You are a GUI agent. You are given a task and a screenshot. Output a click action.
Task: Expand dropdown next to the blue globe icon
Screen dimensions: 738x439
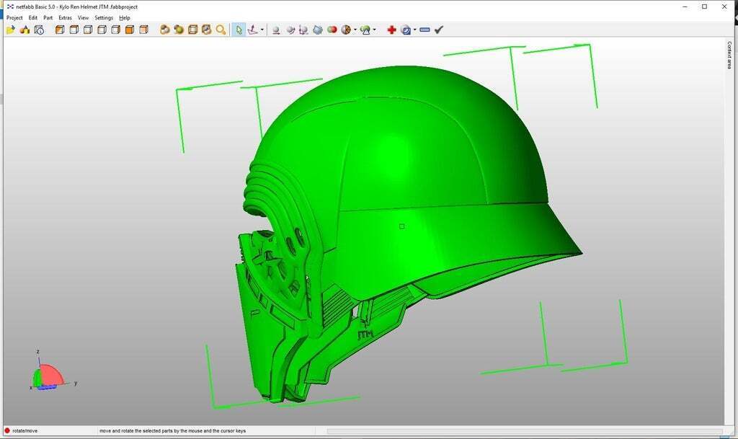415,30
